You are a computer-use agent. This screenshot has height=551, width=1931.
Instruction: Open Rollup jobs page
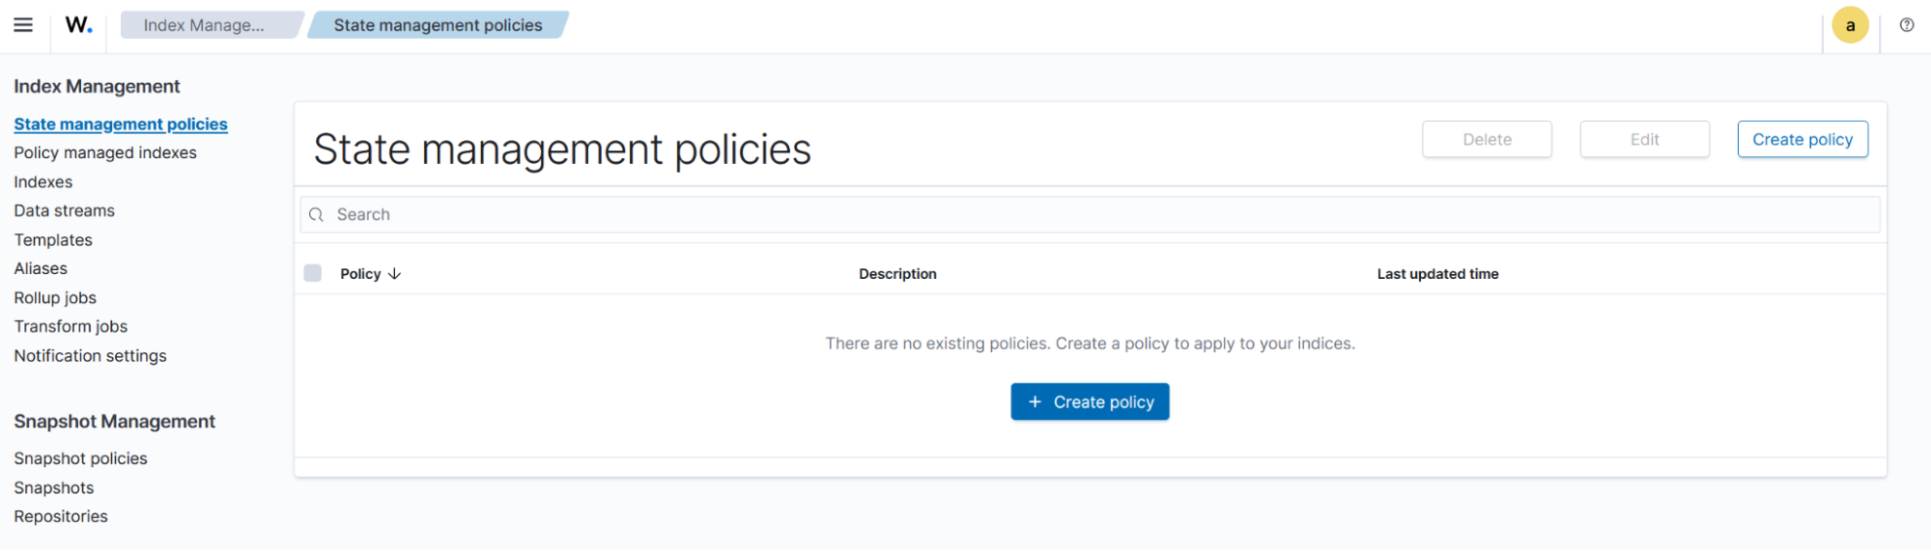pos(55,297)
